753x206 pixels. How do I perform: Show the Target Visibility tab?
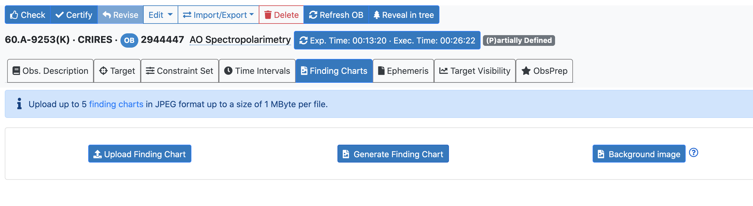point(475,71)
